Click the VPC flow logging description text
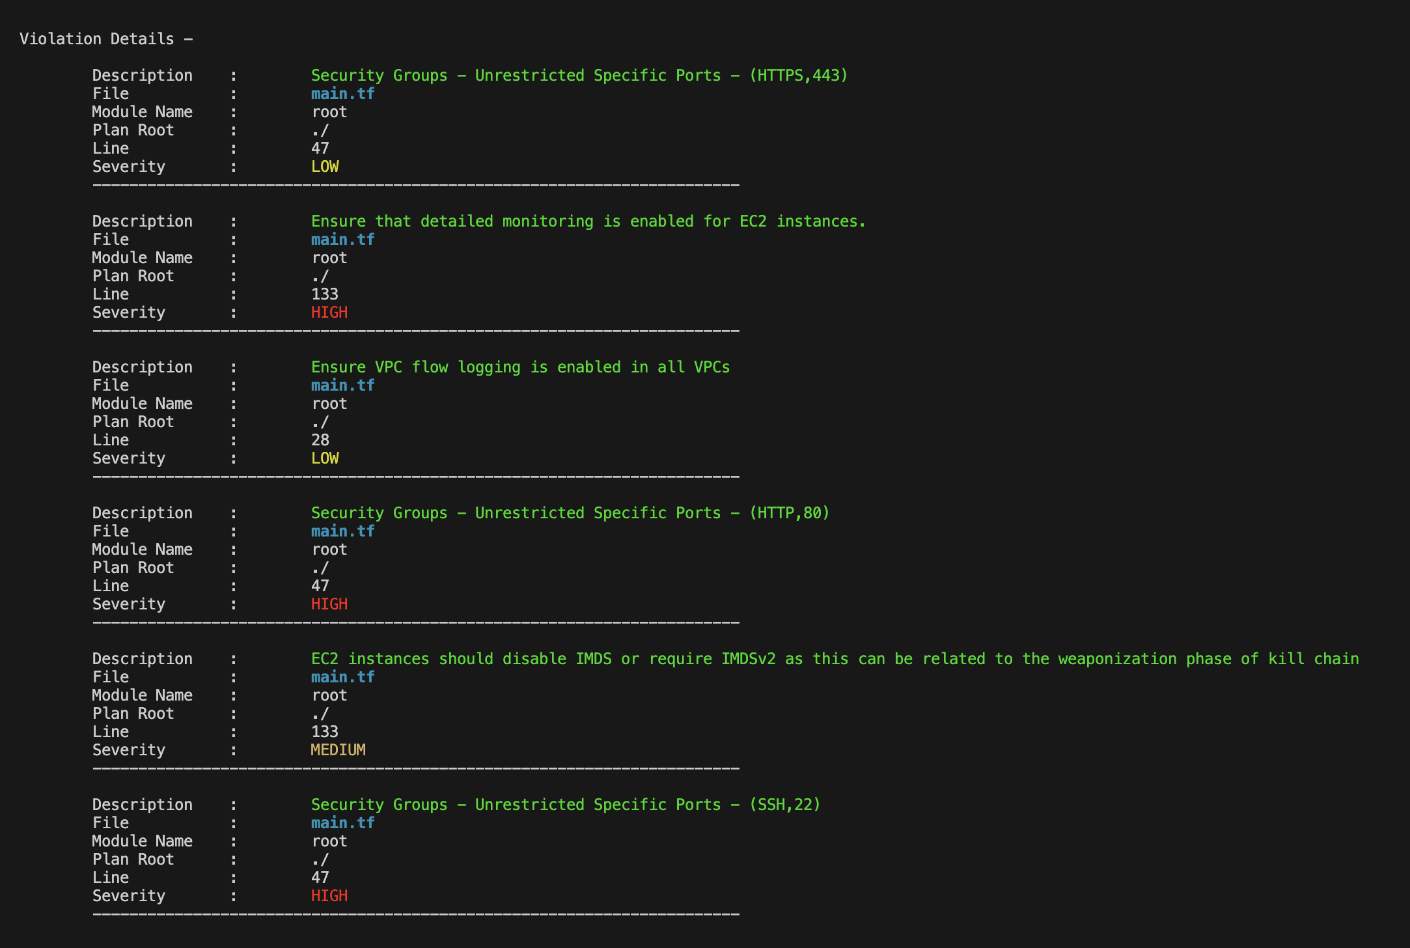This screenshot has width=1410, height=948. pos(520,367)
